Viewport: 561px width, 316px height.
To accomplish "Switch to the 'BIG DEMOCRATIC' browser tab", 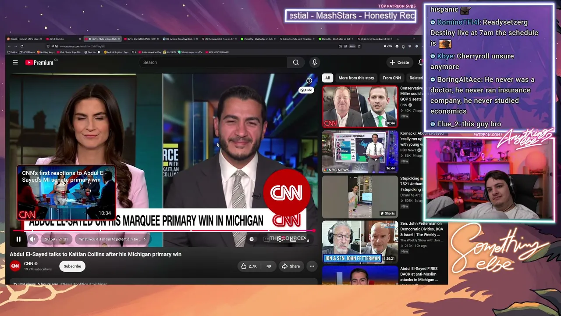I will click(140, 39).
